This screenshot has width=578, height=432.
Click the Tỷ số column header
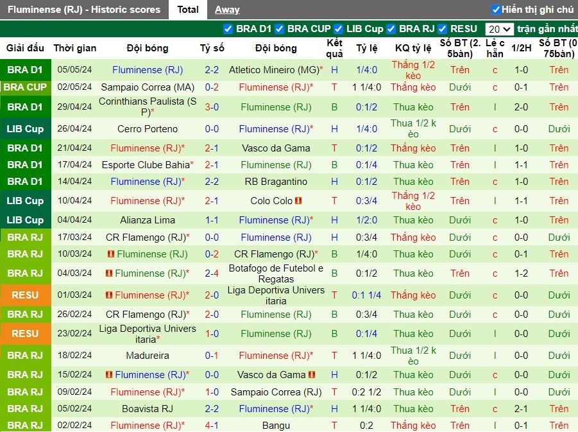(212, 48)
